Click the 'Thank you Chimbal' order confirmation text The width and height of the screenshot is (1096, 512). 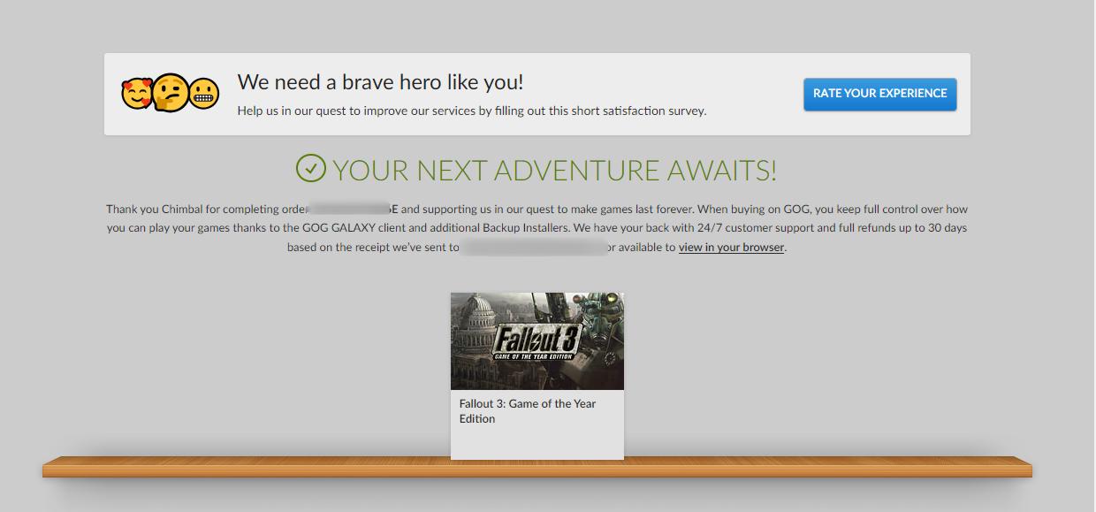tap(537, 228)
